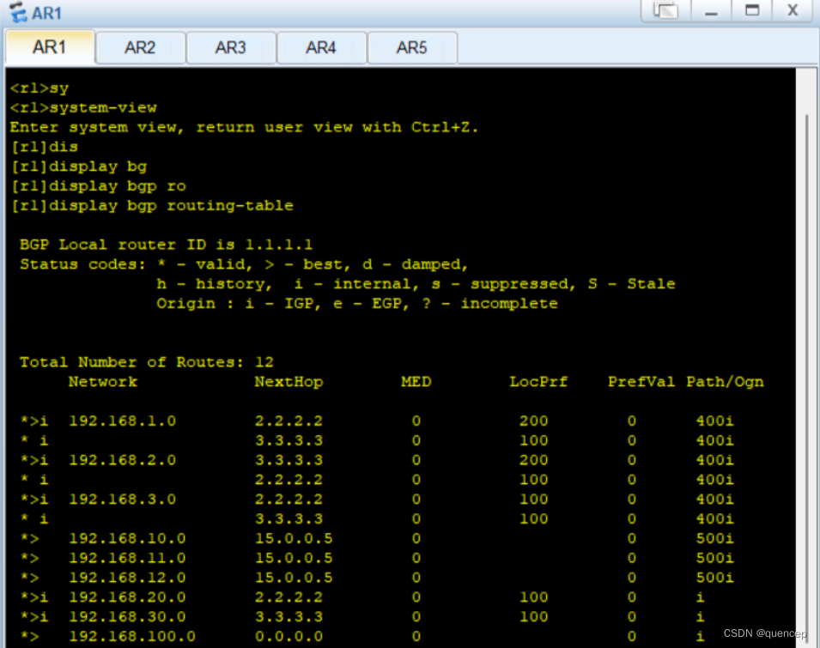The width and height of the screenshot is (820, 648).
Task: Click next hop 3.3.3.3 for 192.168.30.0
Action: coord(289,616)
